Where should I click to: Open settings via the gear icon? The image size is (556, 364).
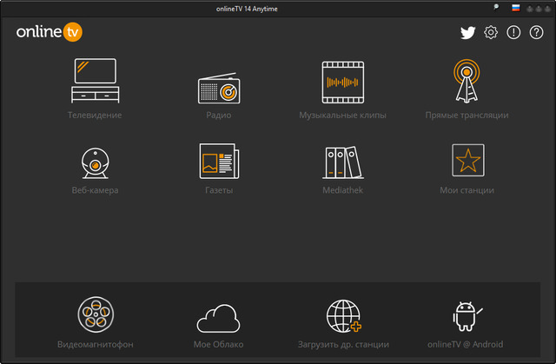(491, 33)
